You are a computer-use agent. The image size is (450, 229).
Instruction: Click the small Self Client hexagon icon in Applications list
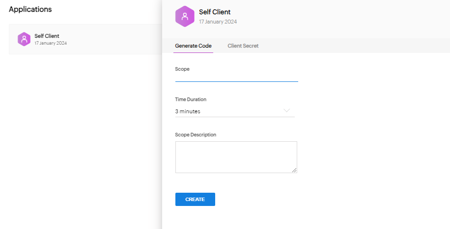click(24, 39)
